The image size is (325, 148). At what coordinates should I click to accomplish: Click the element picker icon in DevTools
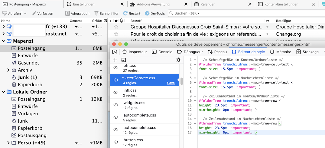(x=115, y=52)
